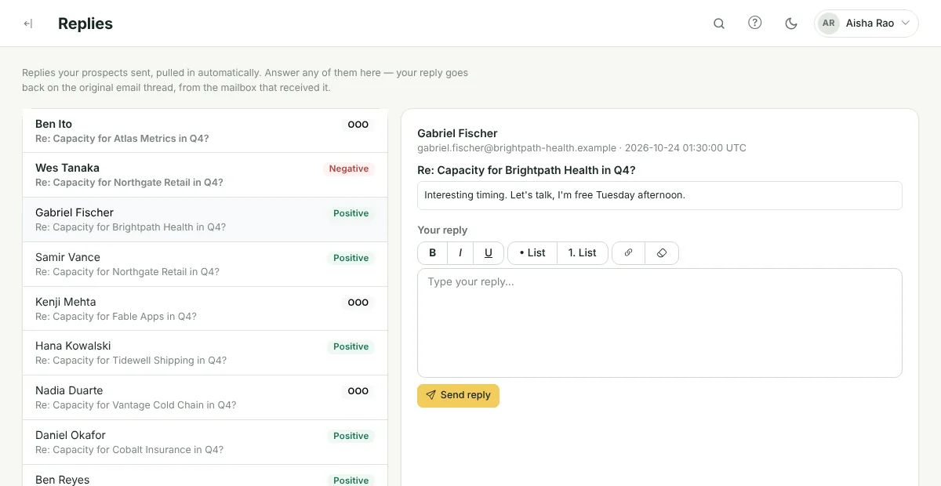Click the gabriel.fischer@brightpath-health.example sender address
Screen dimensions: 941x486
click(x=517, y=147)
